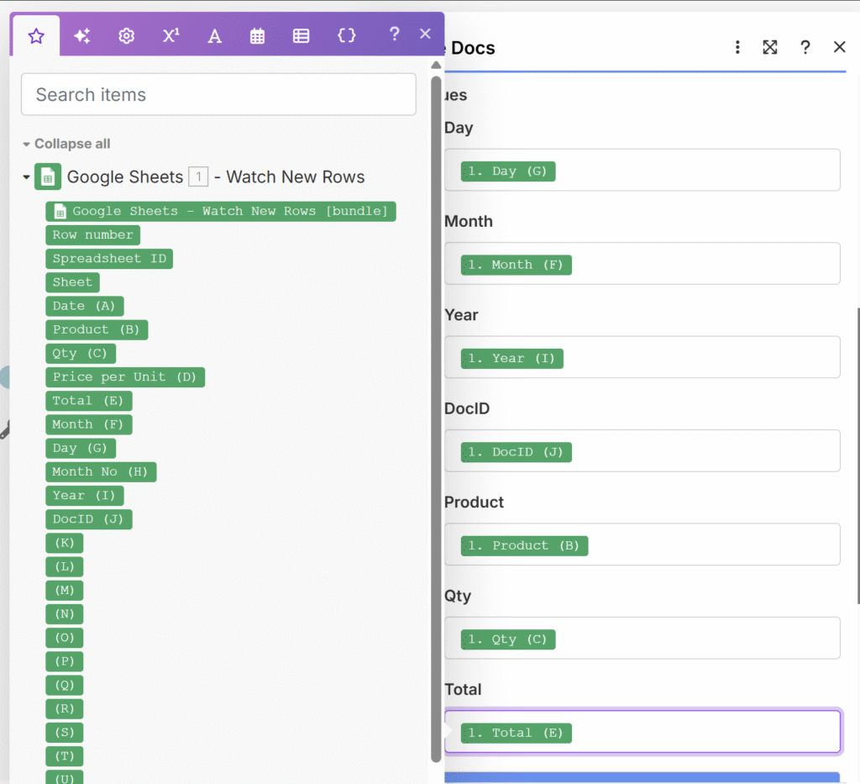Select the Date (A) variable pill
This screenshot has height=784, width=860.
click(84, 306)
